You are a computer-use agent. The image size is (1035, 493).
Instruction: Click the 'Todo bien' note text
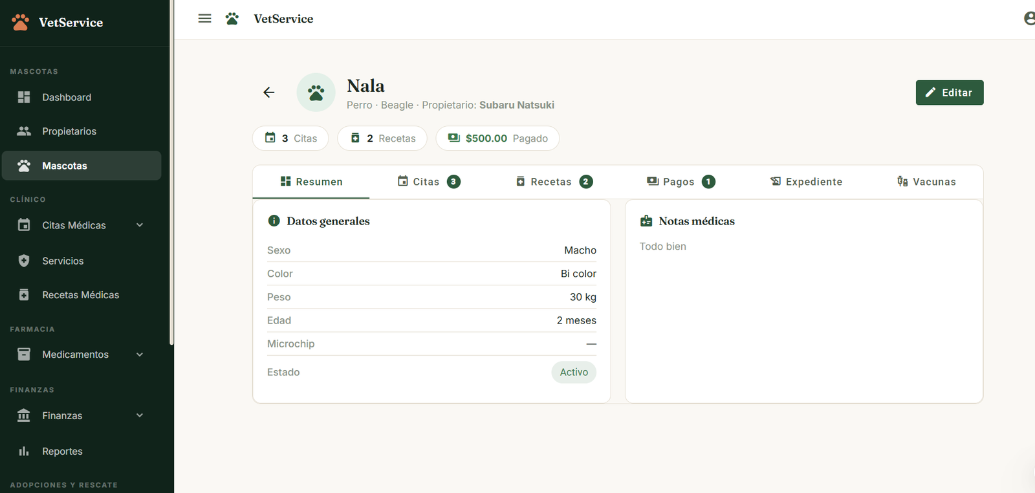tap(663, 246)
